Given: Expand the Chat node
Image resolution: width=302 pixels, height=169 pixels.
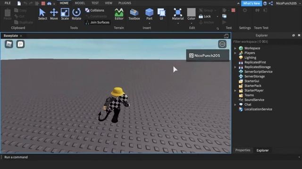Looking at the screenshot, I should [235, 105].
